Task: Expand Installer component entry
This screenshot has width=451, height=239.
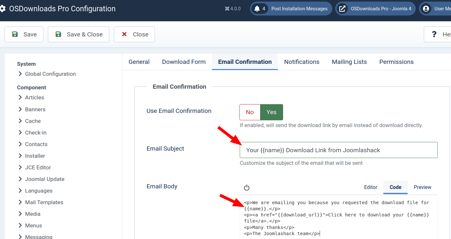Action: point(32,156)
